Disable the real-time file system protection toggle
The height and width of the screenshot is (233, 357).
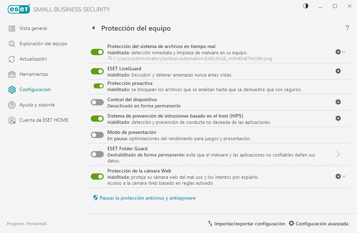pyautogui.click(x=97, y=52)
